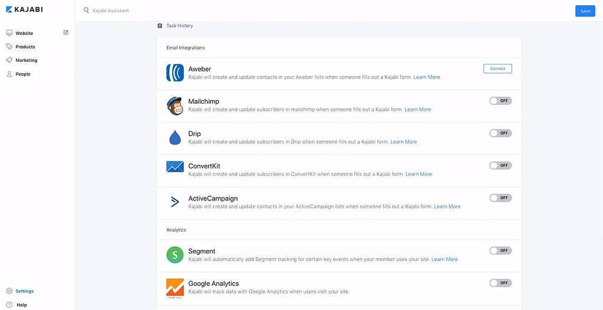The image size is (603, 310).
Task: Click the Google Analytics description text
Action: coord(269,292)
